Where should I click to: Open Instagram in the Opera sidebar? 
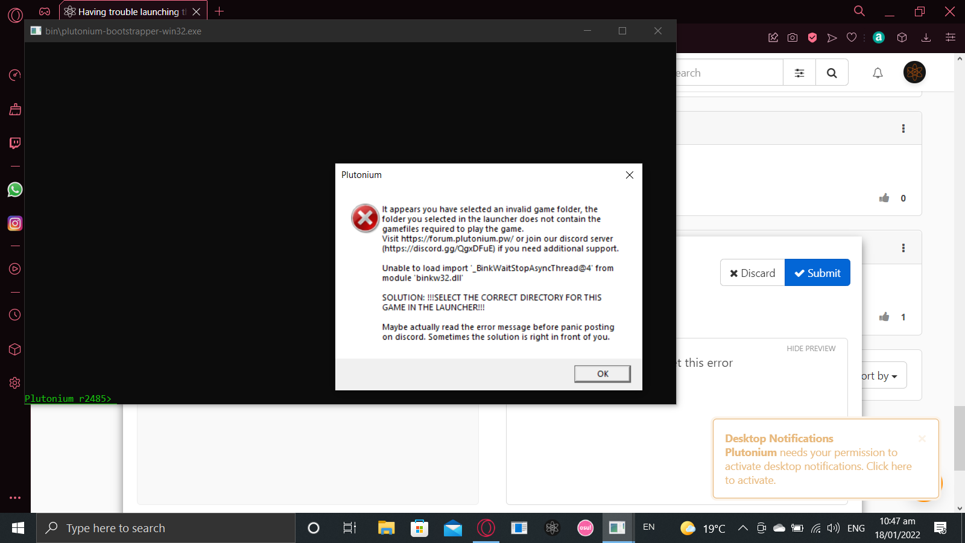click(x=15, y=223)
